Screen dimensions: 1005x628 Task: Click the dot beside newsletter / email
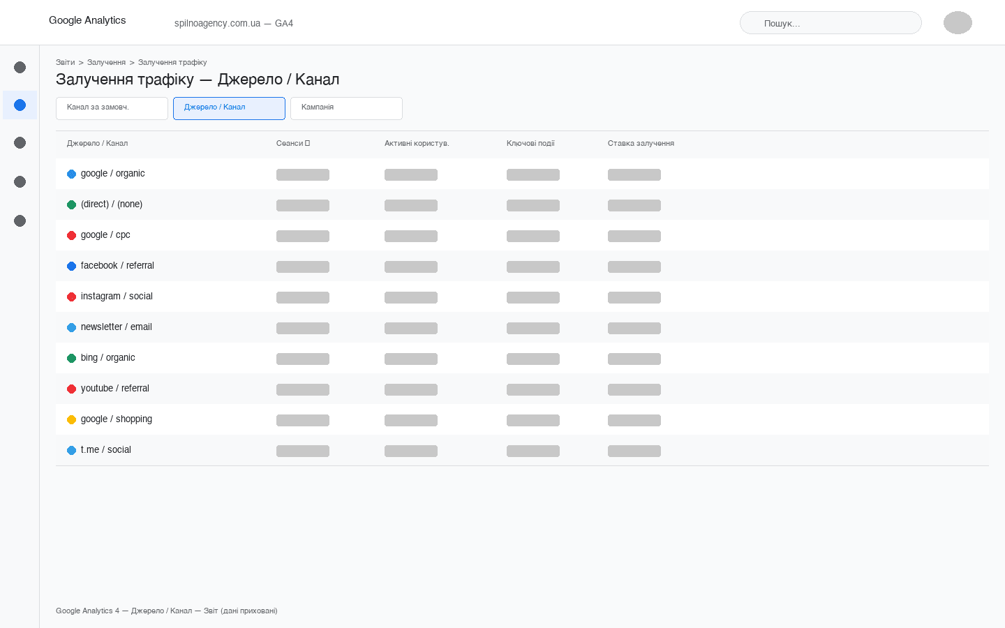coord(71,328)
